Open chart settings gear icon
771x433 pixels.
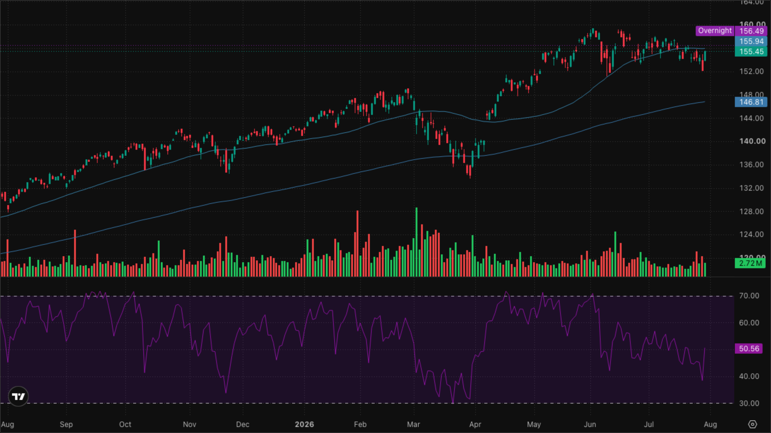pyautogui.click(x=752, y=424)
